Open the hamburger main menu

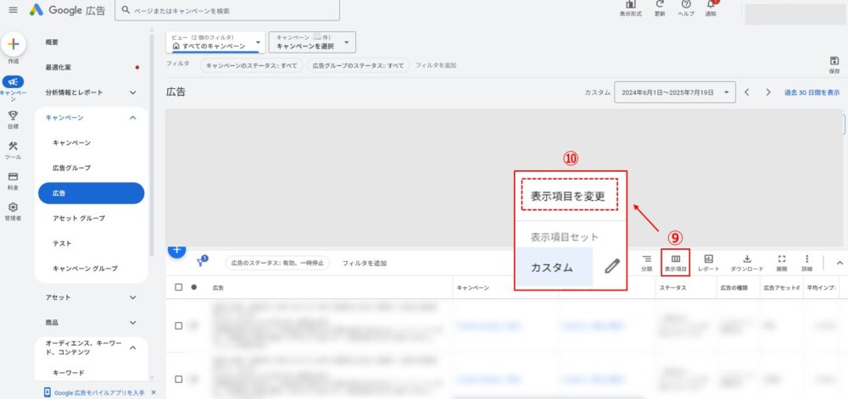pyautogui.click(x=13, y=10)
